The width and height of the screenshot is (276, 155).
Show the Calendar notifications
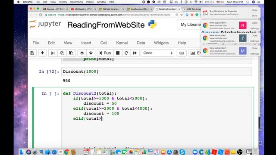[254, 15]
